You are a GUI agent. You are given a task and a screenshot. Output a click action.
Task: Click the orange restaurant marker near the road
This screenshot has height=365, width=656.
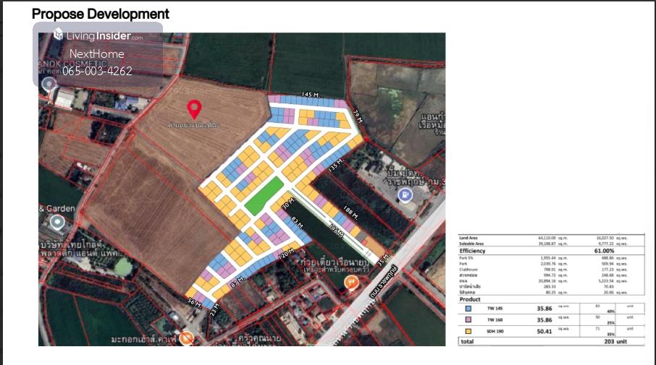[353, 282]
